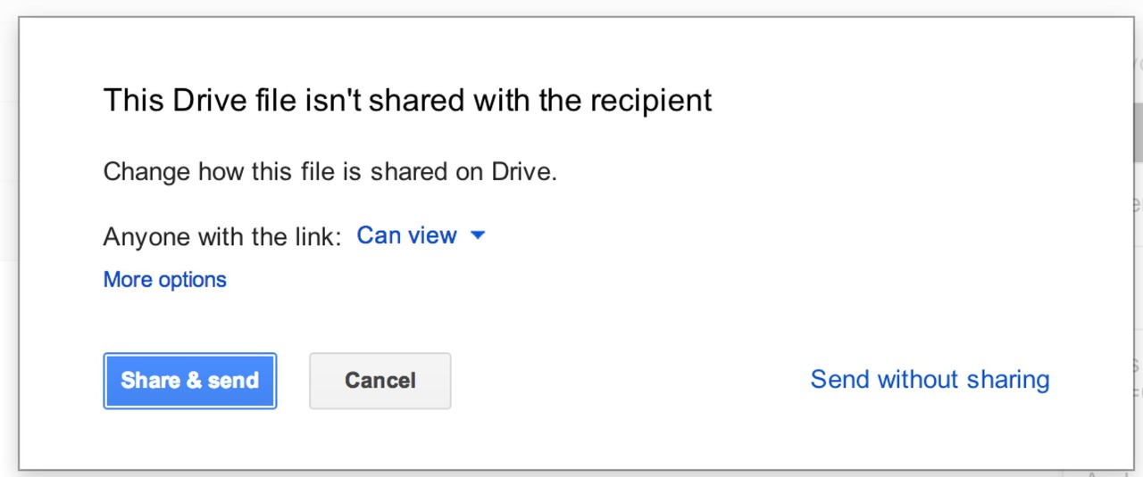Screen dimensions: 1143x477
Task: Click the 'Anyone with the link:' label
Action: pyautogui.click(x=222, y=236)
